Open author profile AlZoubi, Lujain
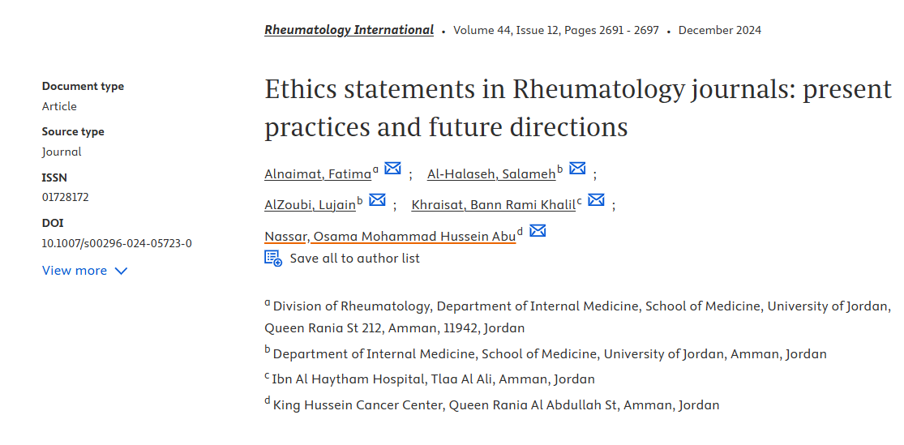The image size is (904, 445). pos(310,204)
